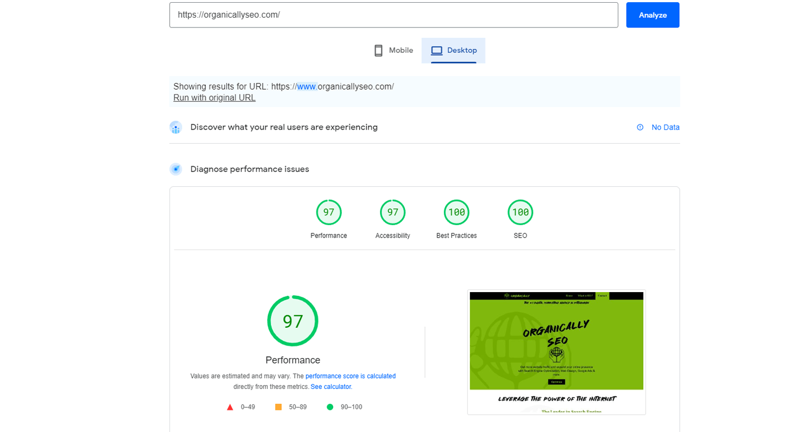
Task: Click the performance score is calculated link
Action: 351,376
